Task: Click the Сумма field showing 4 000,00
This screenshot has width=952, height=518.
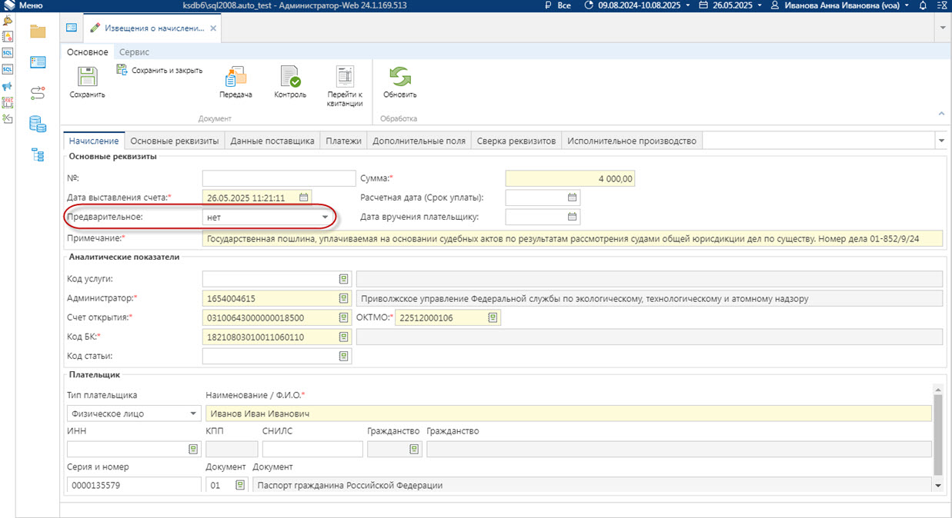Action: (x=570, y=179)
